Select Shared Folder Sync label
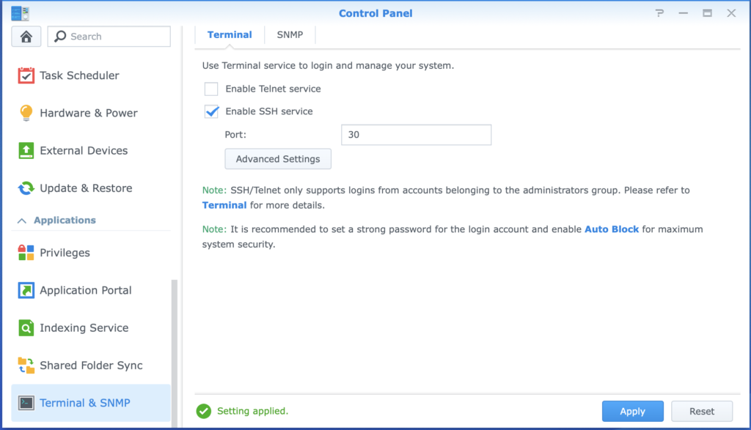The height and width of the screenshot is (430, 751). click(91, 366)
